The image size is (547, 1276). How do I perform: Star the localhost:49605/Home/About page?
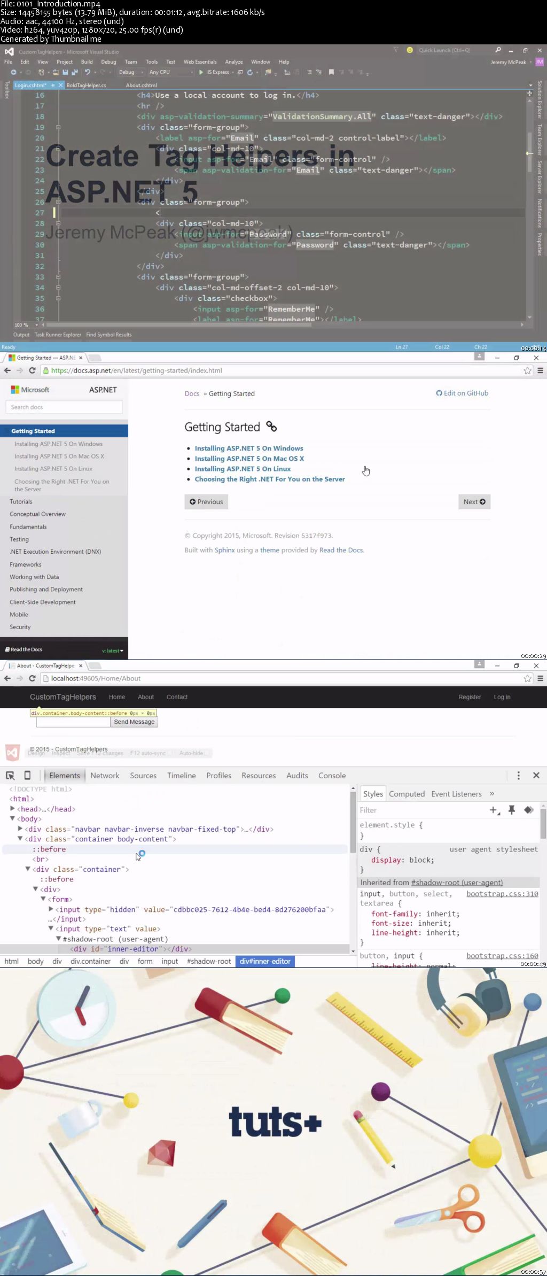528,678
